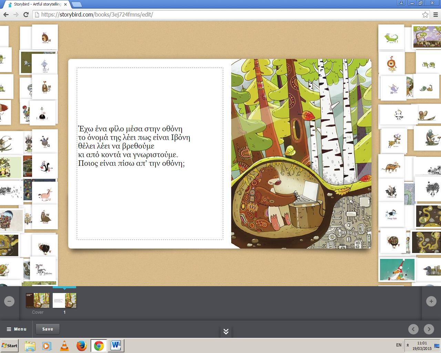Open Windows Explorer from taskbar
The height and width of the screenshot is (353, 441).
(x=30, y=345)
